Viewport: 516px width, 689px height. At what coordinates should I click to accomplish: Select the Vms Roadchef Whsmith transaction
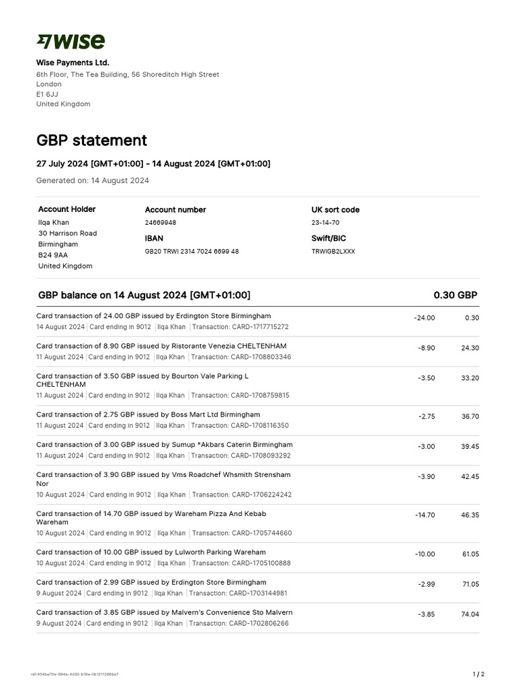point(257,484)
